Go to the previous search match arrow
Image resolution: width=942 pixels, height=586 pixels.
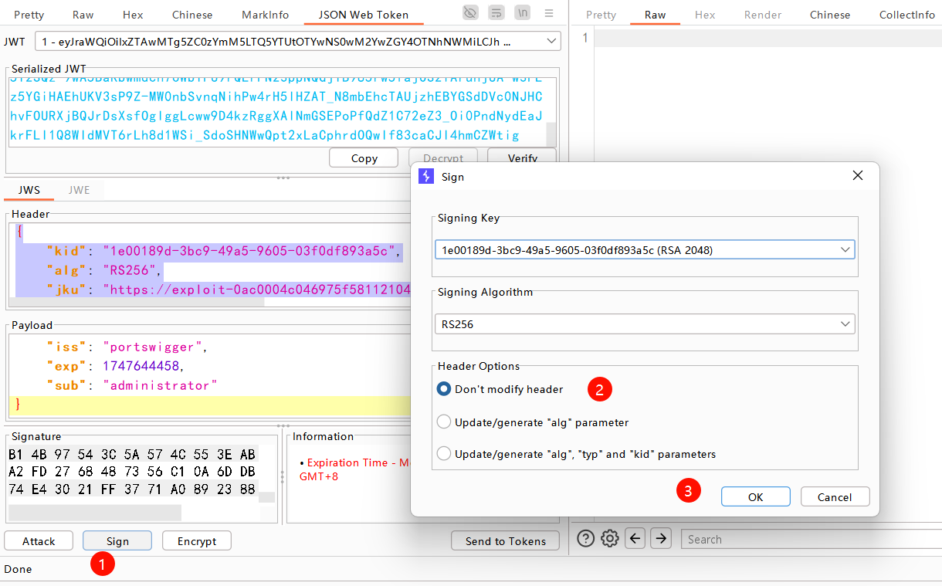pyautogui.click(x=635, y=538)
